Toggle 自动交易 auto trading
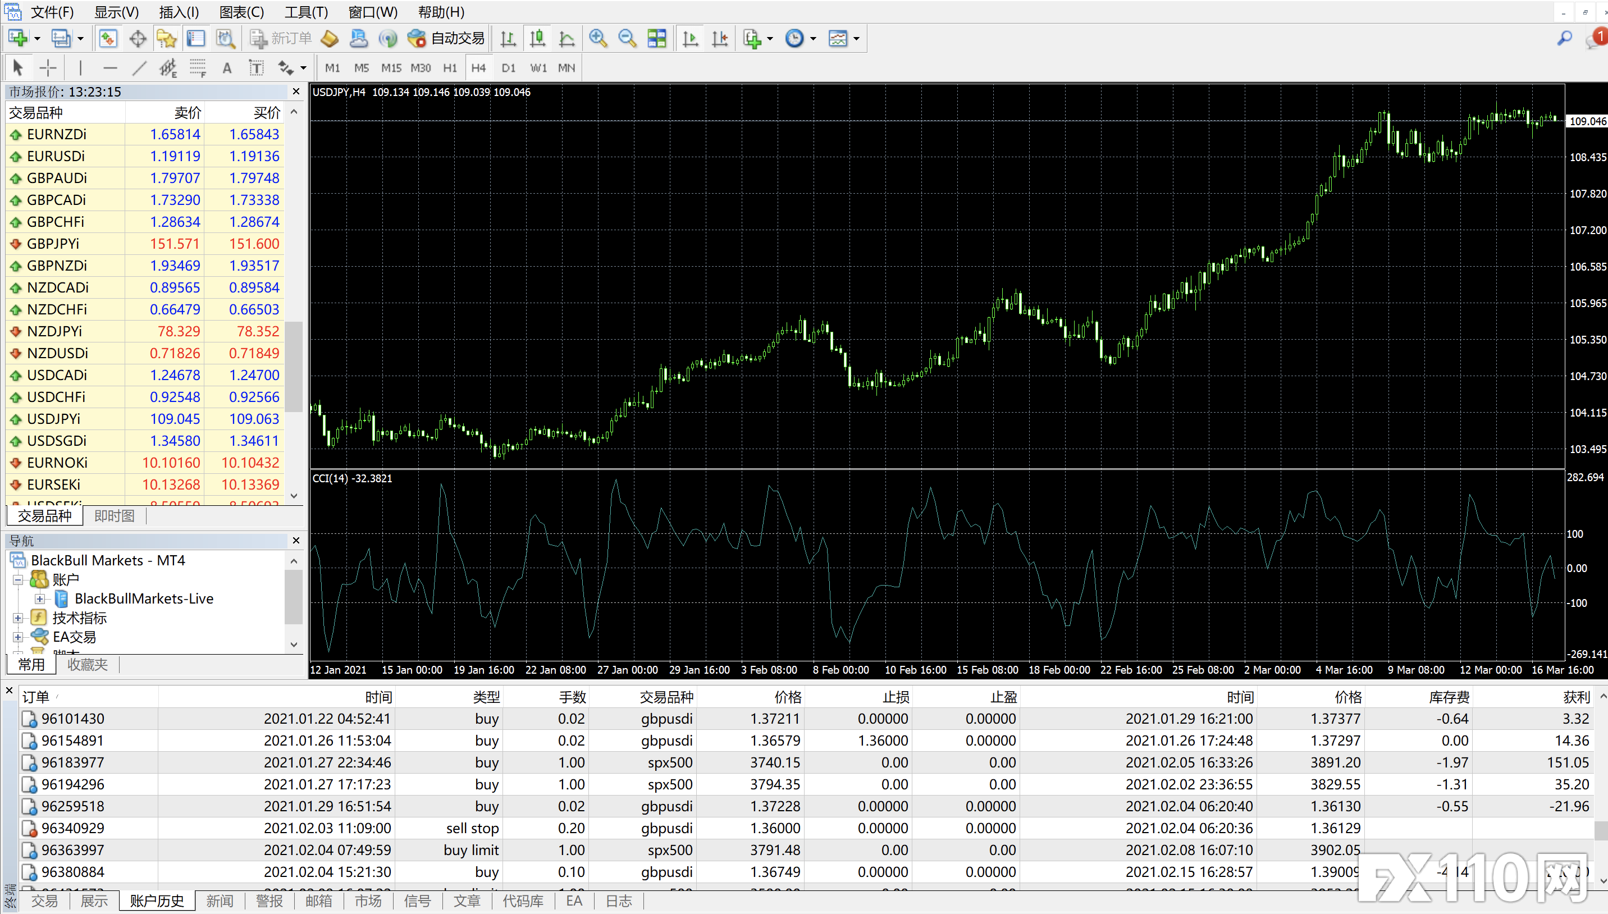Screen dimensions: 1608x914 [x=446, y=38]
